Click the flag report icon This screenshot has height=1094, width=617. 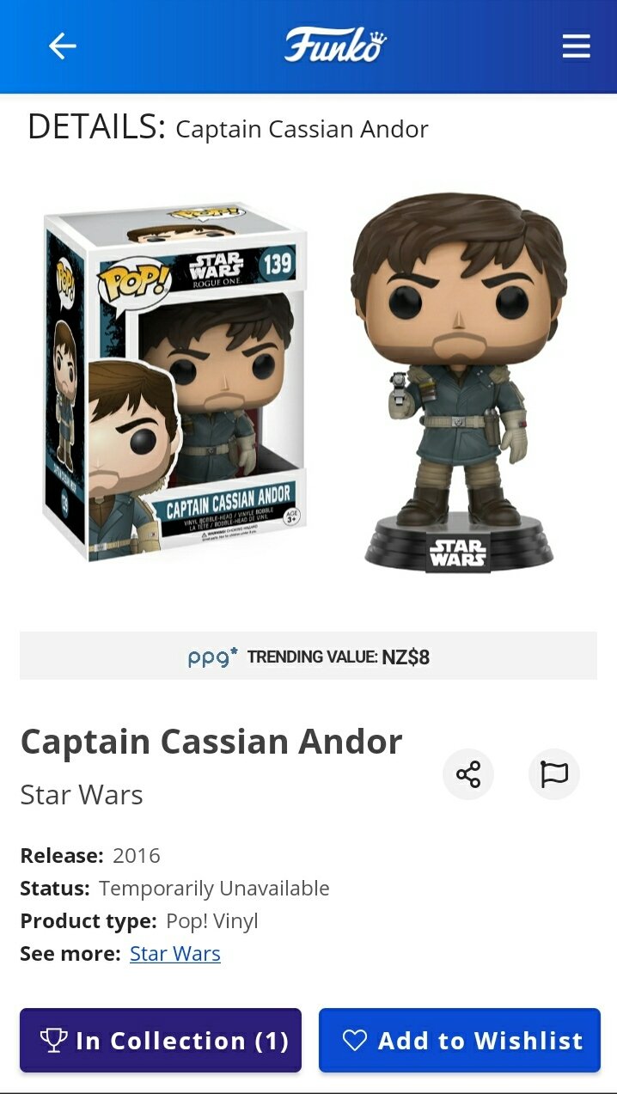tap(554, 774)
